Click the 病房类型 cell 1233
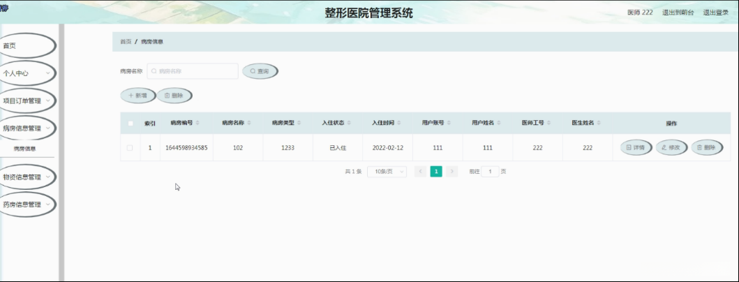Screen dimensions: 739x282 click(288, 147)
